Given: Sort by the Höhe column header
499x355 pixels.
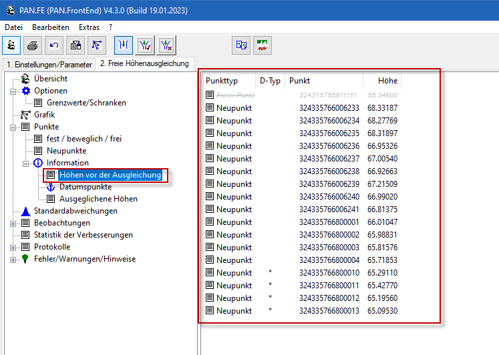Looking at the screenshot, I should [387, 81].
